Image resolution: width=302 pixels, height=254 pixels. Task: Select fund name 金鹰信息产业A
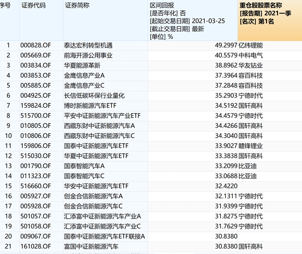[84, 76]
